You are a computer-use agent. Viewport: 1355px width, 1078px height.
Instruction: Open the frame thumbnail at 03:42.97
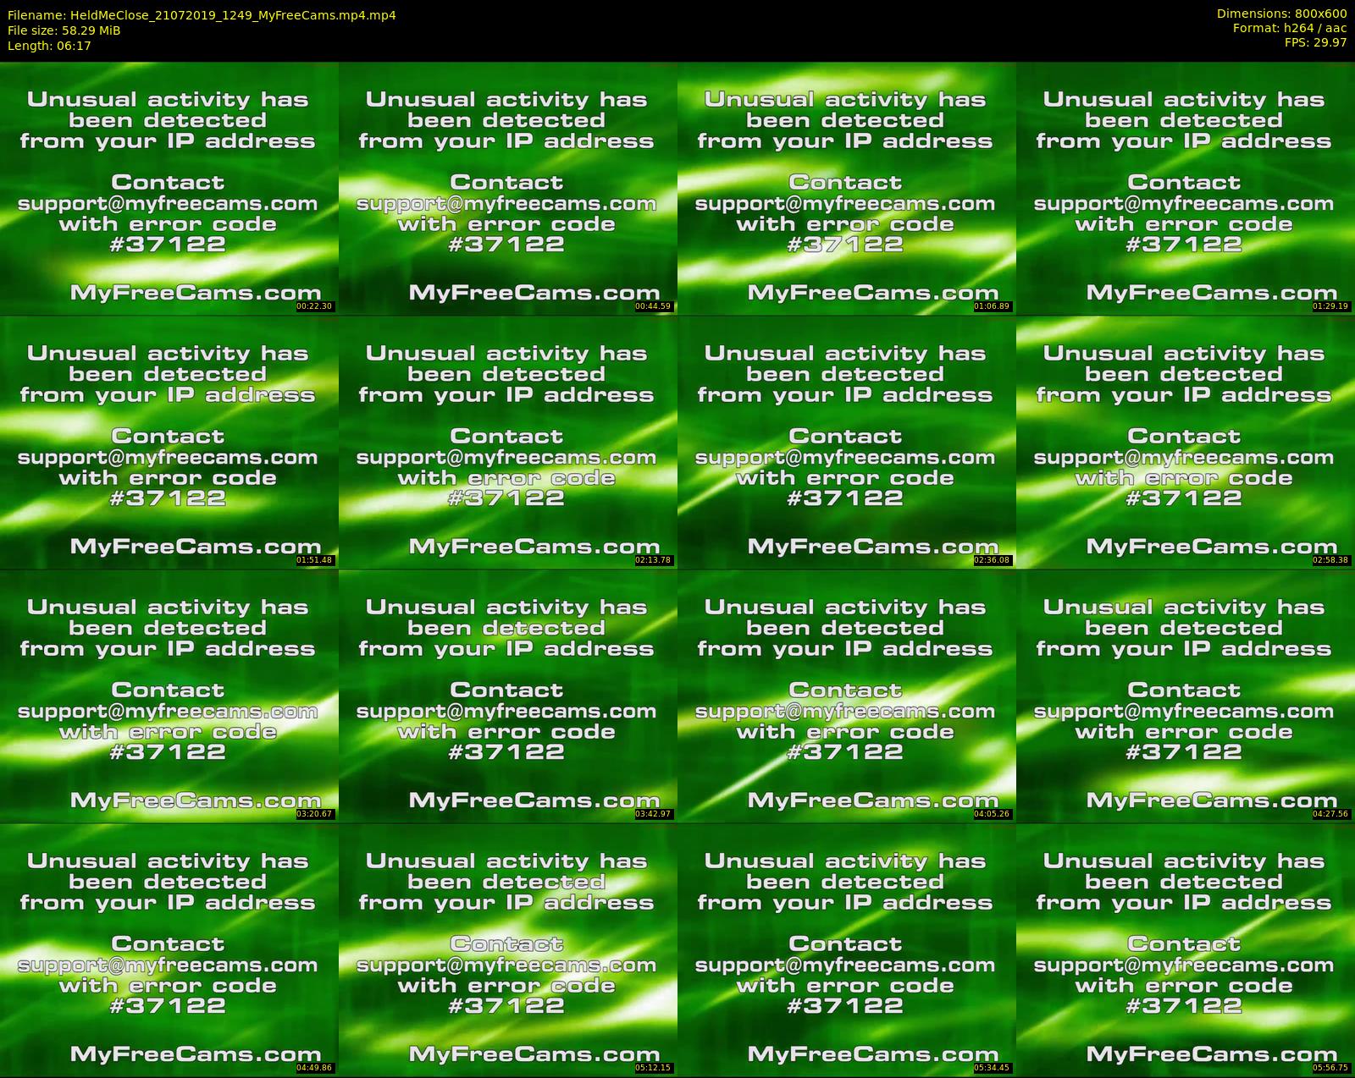[508, 696]
